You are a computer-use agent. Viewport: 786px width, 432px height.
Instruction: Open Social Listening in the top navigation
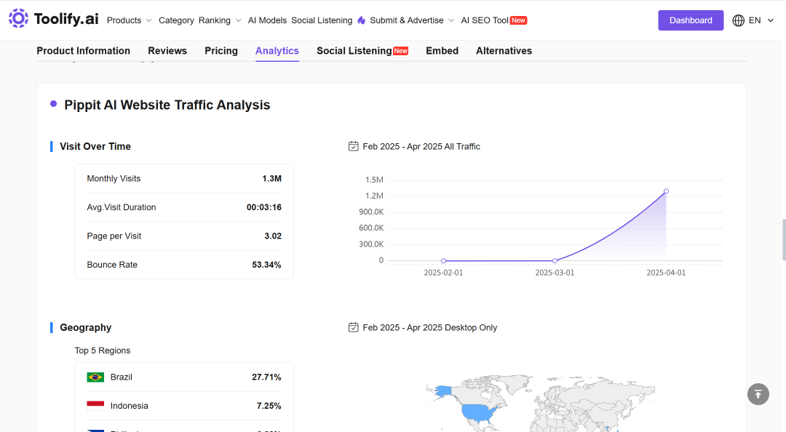322,20
